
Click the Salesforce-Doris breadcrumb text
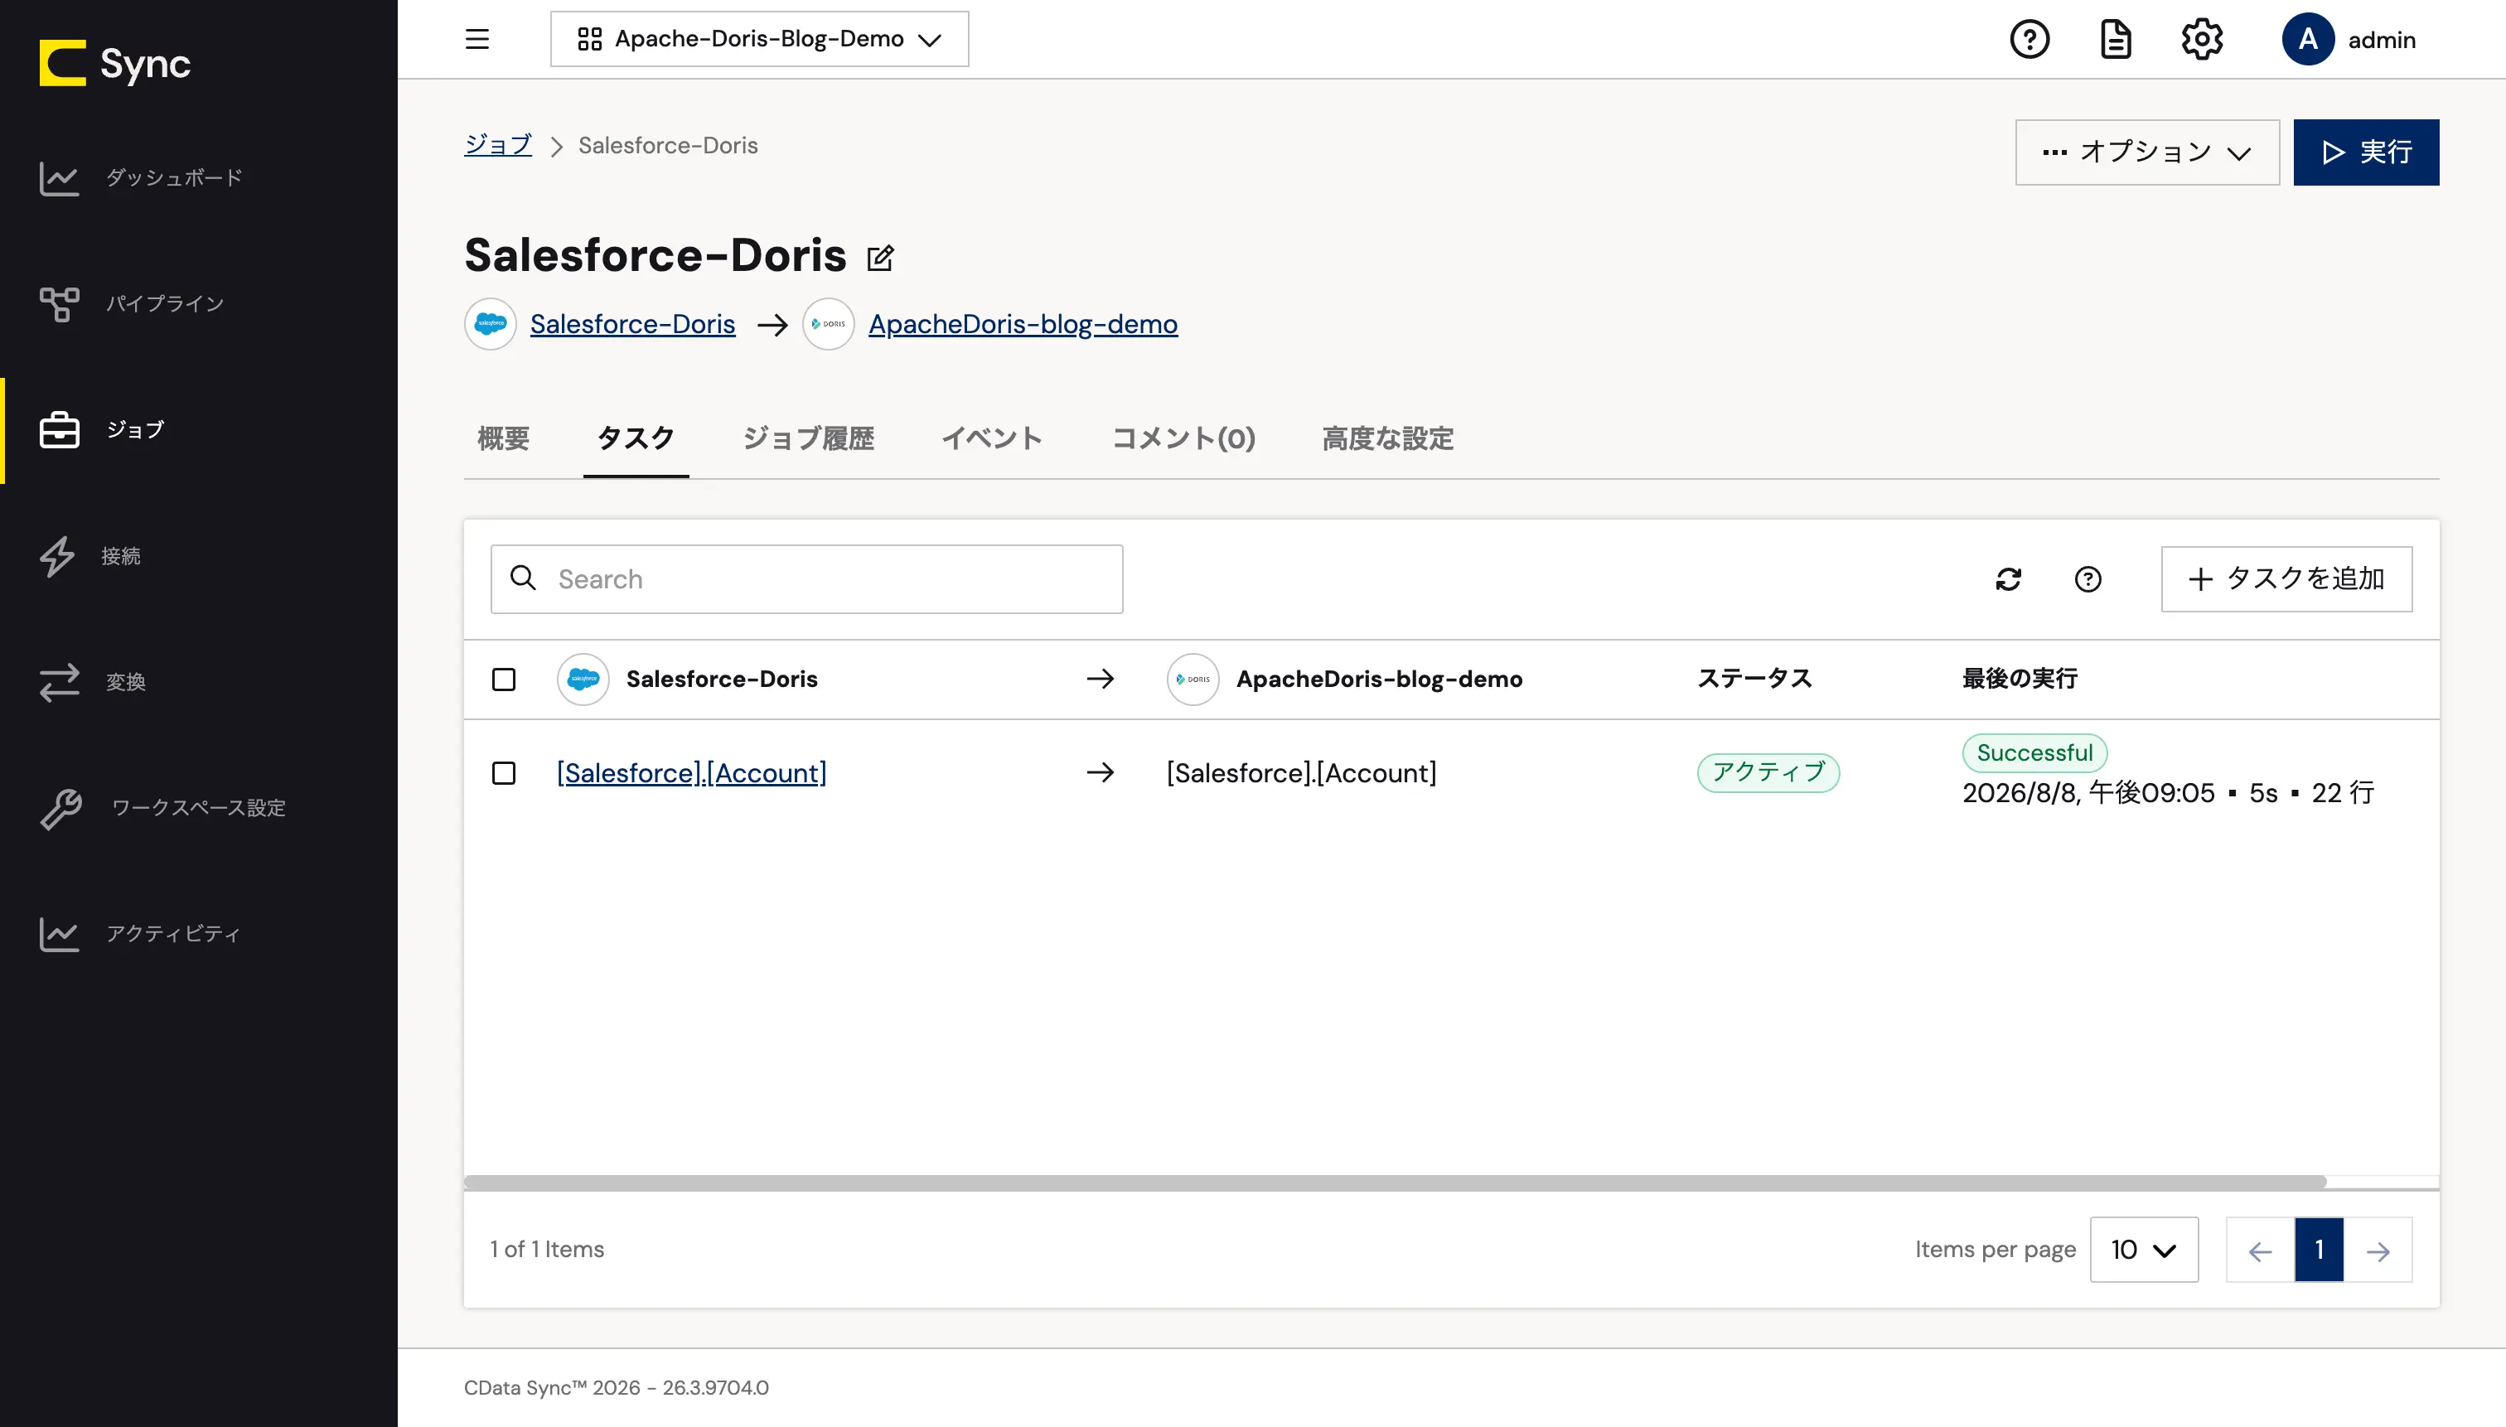(667, 145)
